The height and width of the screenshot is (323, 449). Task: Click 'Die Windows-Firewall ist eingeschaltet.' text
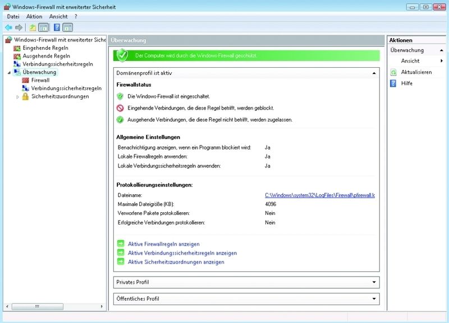click(169, 96)
